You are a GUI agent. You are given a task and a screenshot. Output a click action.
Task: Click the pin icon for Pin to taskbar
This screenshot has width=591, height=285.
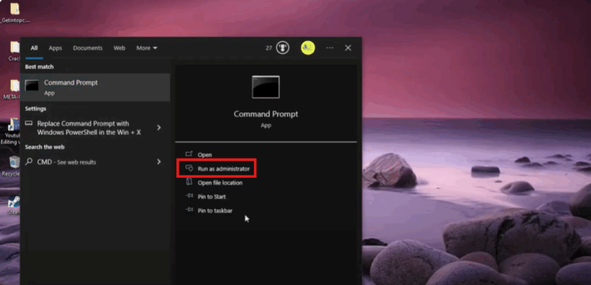tap(189, 211)
